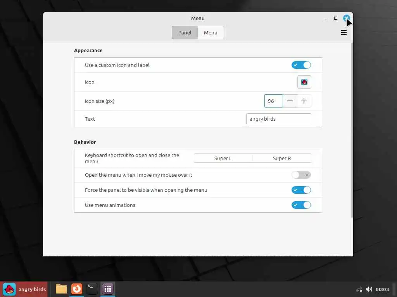Disable 'Use menu animations' switch
This screenshot has height=297, width=397.
click(x=301, y=205)
